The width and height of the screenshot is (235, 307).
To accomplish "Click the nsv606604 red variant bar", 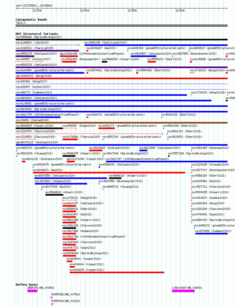I will pyautogui.click(x=72, y=267).
